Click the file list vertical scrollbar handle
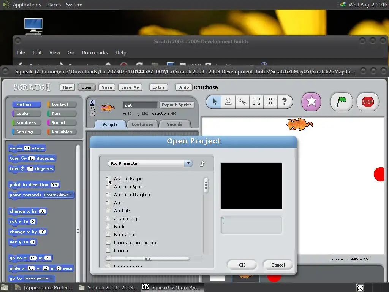This screenshot has width=389, height=292. tap(206, 185)
